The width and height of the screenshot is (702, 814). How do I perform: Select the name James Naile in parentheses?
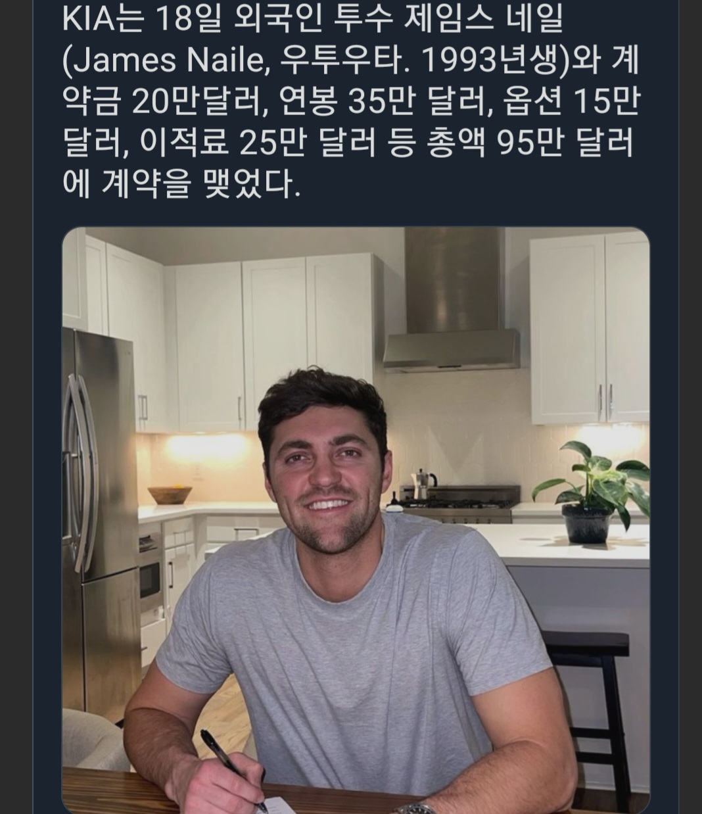[167, 60]
